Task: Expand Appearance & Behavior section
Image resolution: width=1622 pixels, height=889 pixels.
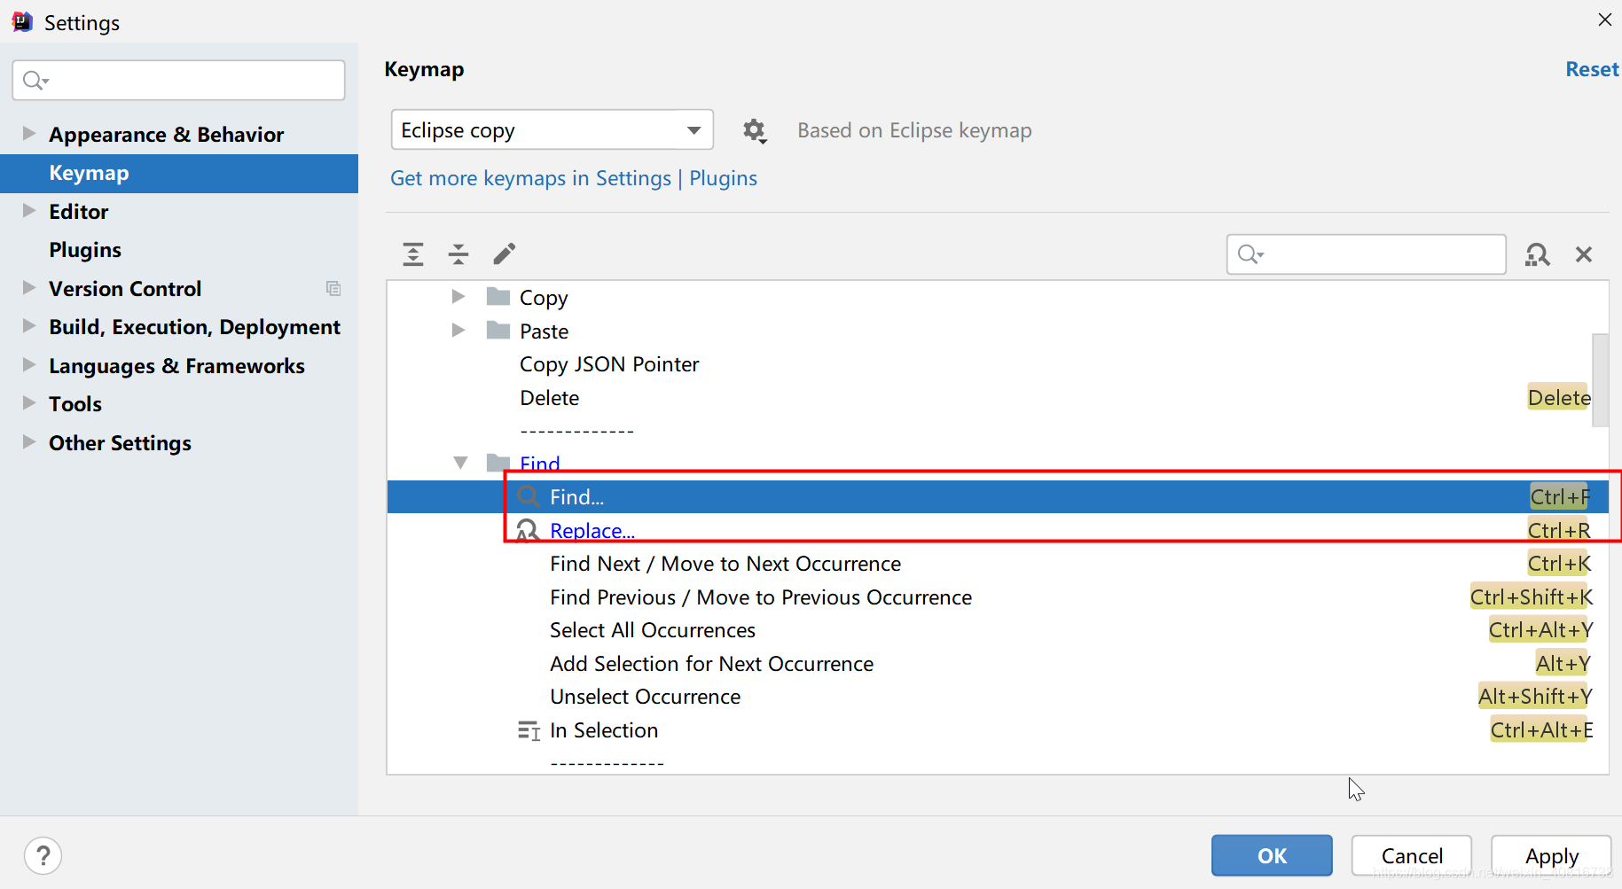Action: [x=29, y=134]
